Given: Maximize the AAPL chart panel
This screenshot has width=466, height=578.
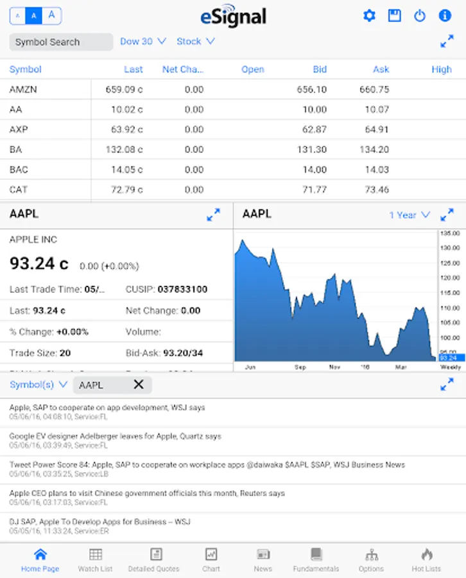Looking at the screenshot, I should [447, 215].
